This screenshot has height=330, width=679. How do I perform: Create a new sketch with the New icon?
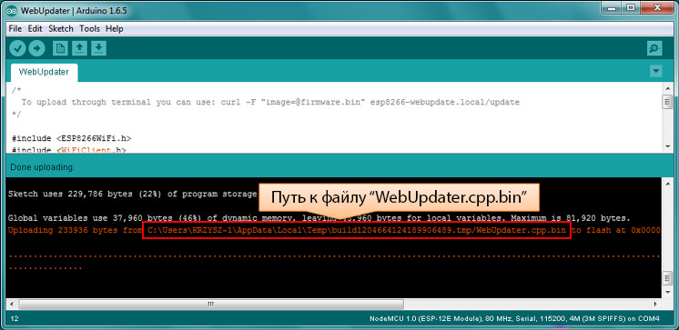(x=60, y=48)
